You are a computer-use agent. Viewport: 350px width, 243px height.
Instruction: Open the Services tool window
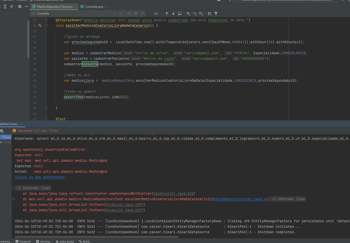tap(43, 241)
